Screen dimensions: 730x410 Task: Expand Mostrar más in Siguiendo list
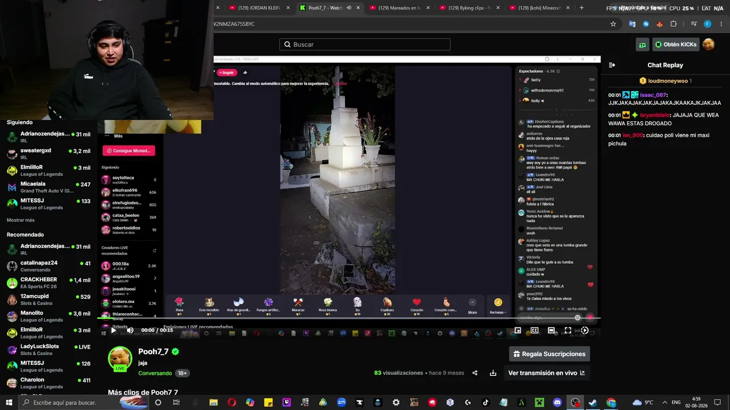coord(21,220)
